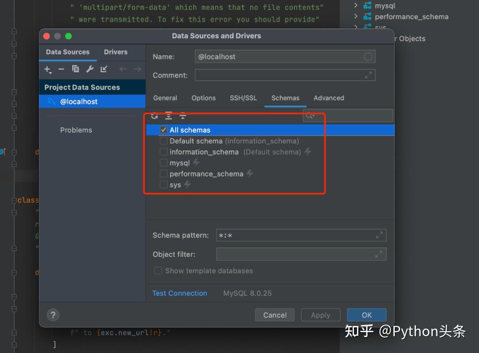
Task: Check the sys schema checkbox
Action: [163, 185]
